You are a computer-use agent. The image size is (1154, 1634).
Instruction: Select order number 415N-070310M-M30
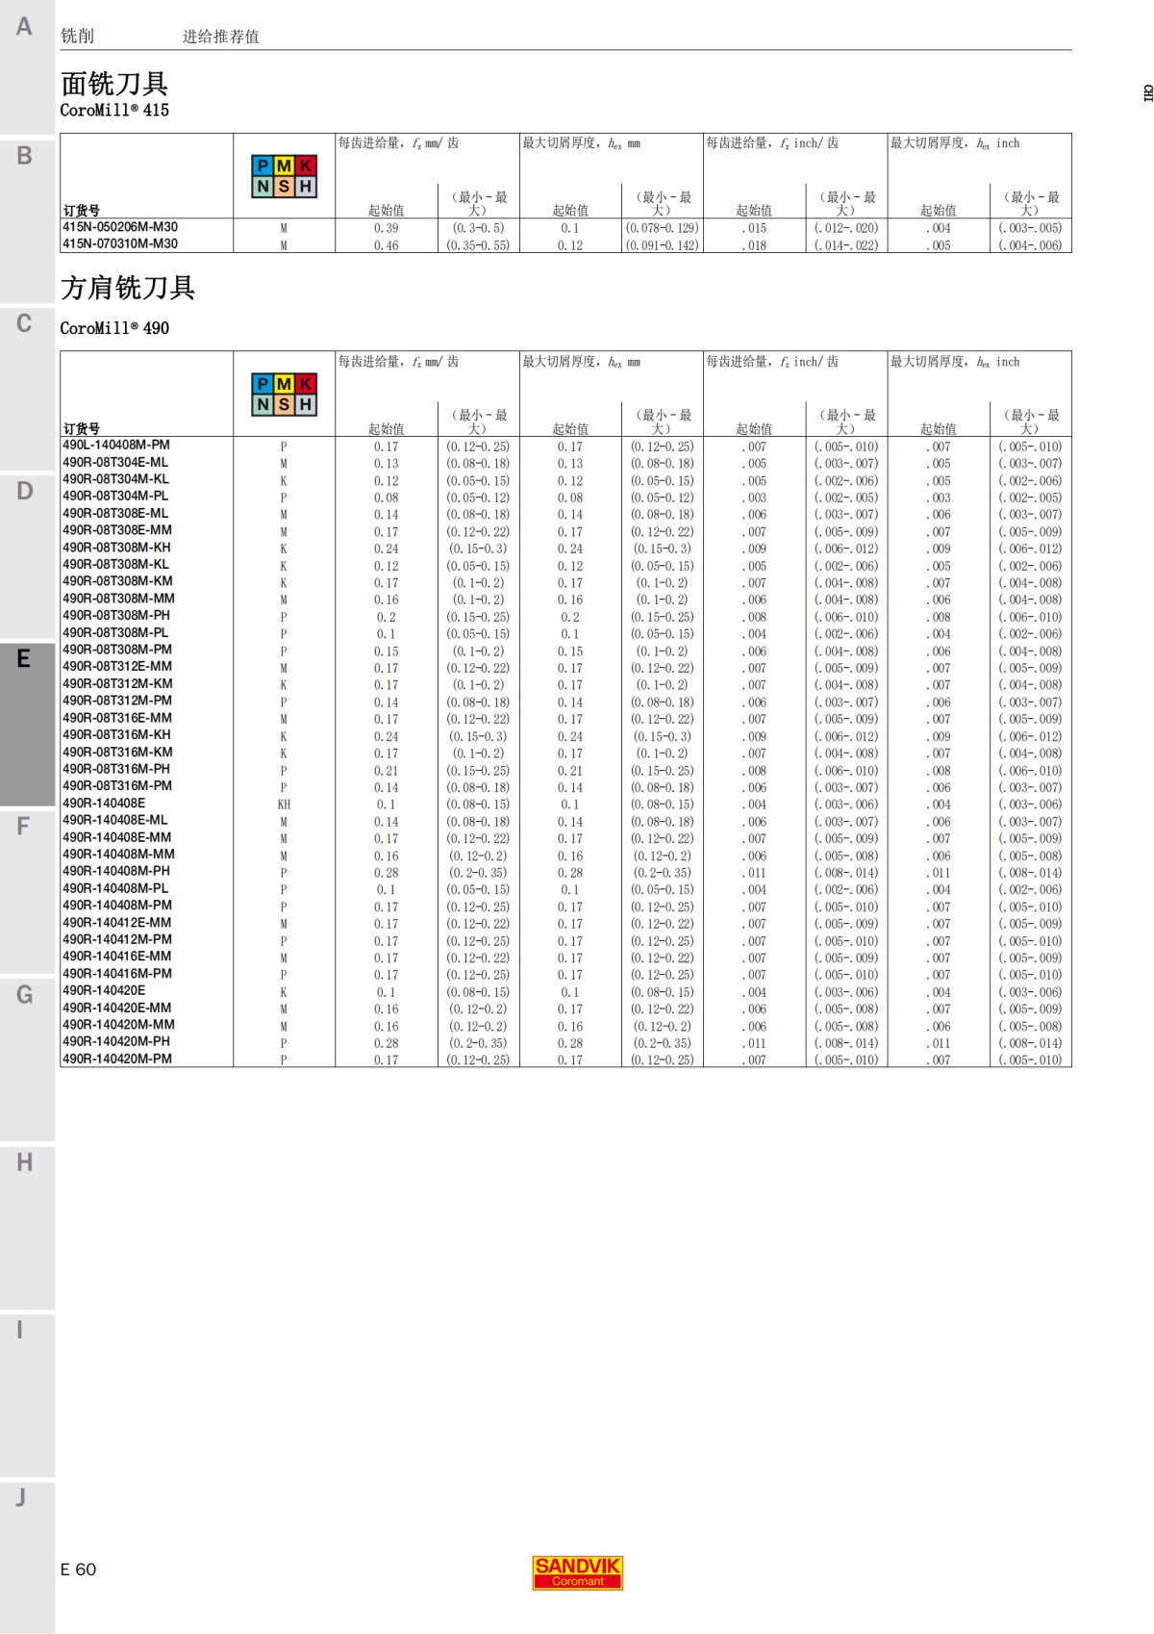[x=120, y=243]
